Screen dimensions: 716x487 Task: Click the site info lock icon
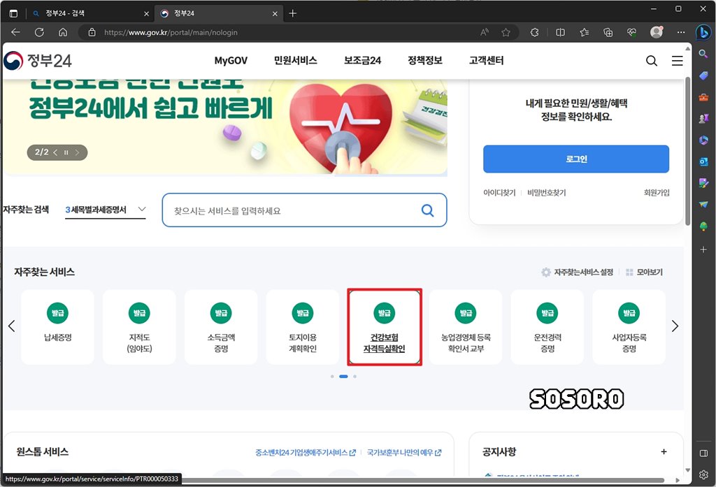tap(92, 32)
